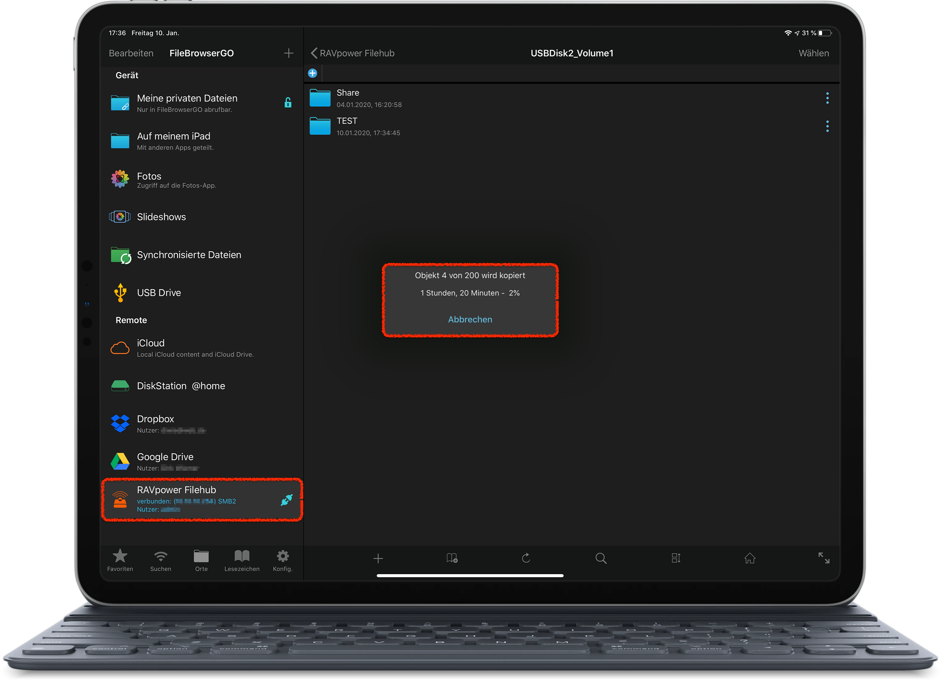Toggle the lock on Meine privaten Dateien
Screen dimensions: 941x680
point(288,102)
